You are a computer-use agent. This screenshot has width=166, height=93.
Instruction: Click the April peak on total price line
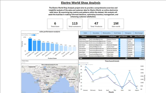pyautogui.click(x=107, y=76)
